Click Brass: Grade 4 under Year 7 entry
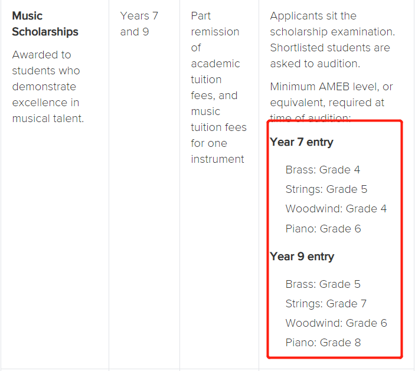This screenshot has width=415, height=371. point(323,169)
